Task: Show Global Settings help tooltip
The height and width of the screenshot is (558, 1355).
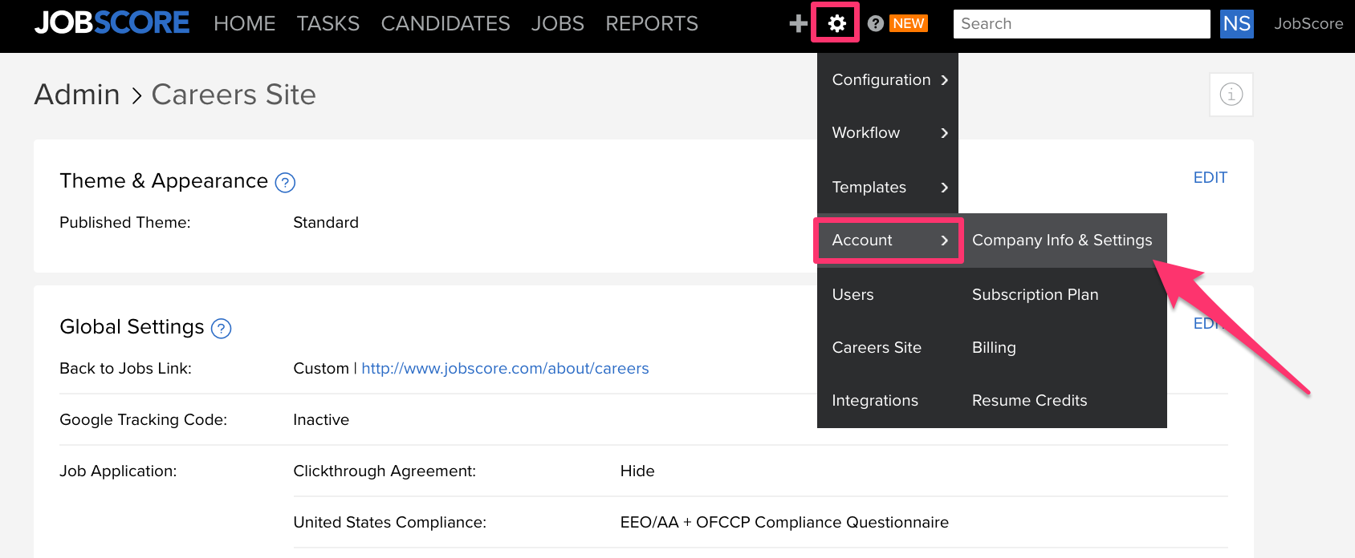Action: [x=221, y=329]
